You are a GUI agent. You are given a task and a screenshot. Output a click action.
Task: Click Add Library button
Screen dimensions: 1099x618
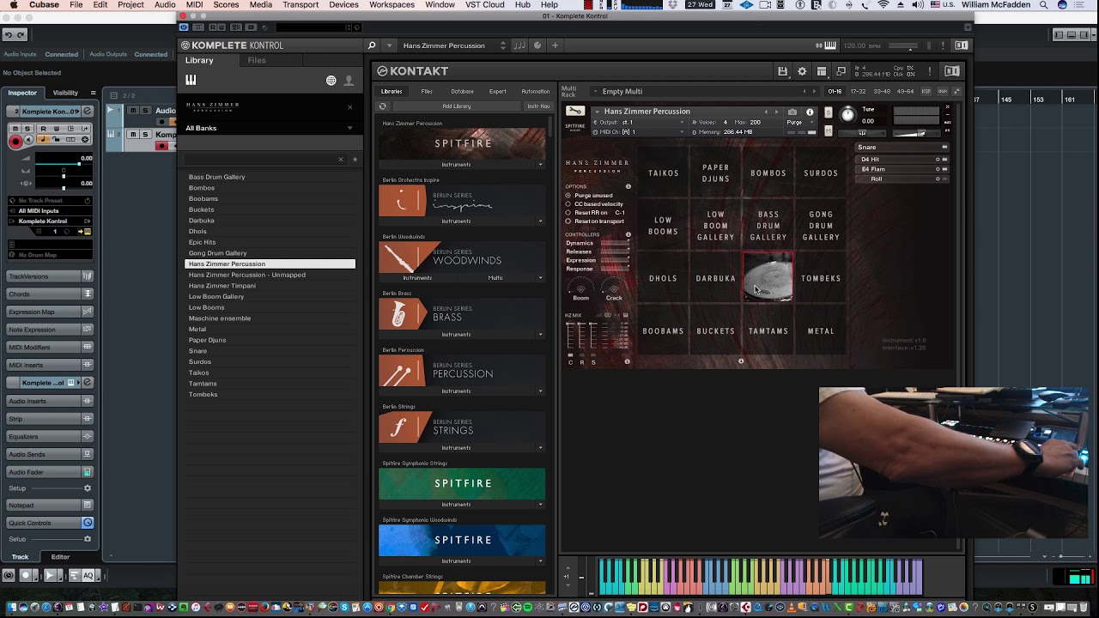457,106
